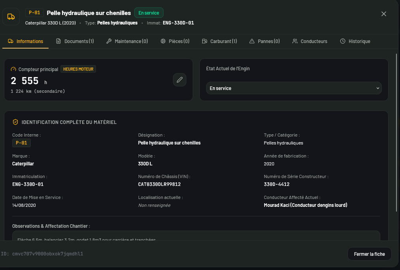Click the gauge icon next to Compteur principal
Image resolution: width=400 pixels, height=270 pixels.
click(13, 69)
